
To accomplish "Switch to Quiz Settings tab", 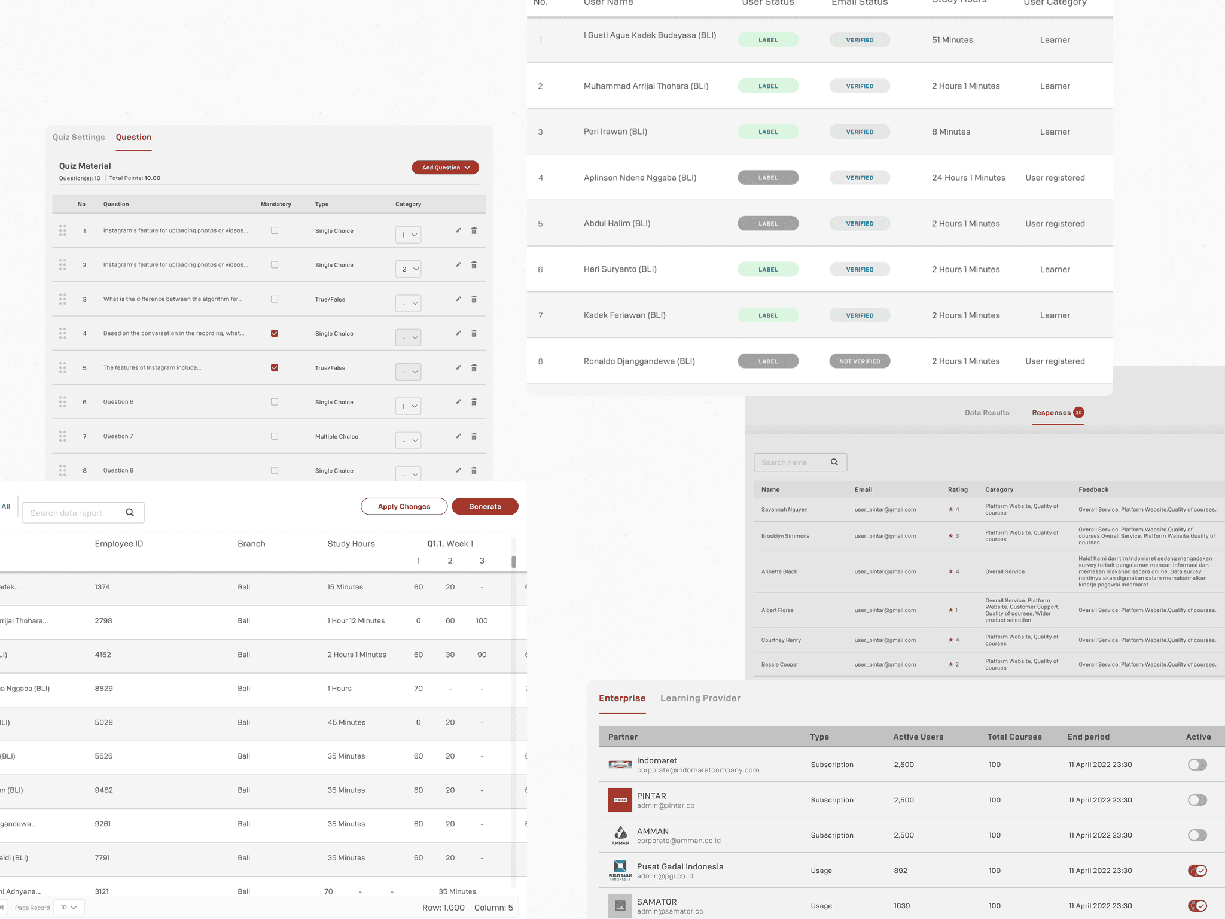I will click(x=78, y=138).
